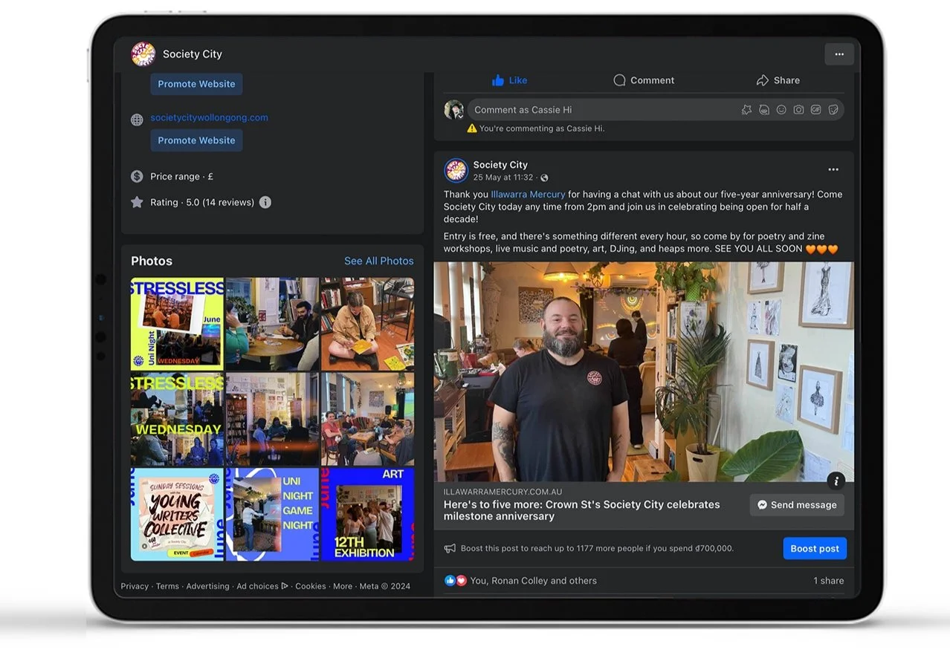Click 'You, Ronan Colley and others' reactions text
Image resolution: width=950 pixels, height=664 pixels.
pyautogui.click(x=533, y=581)
